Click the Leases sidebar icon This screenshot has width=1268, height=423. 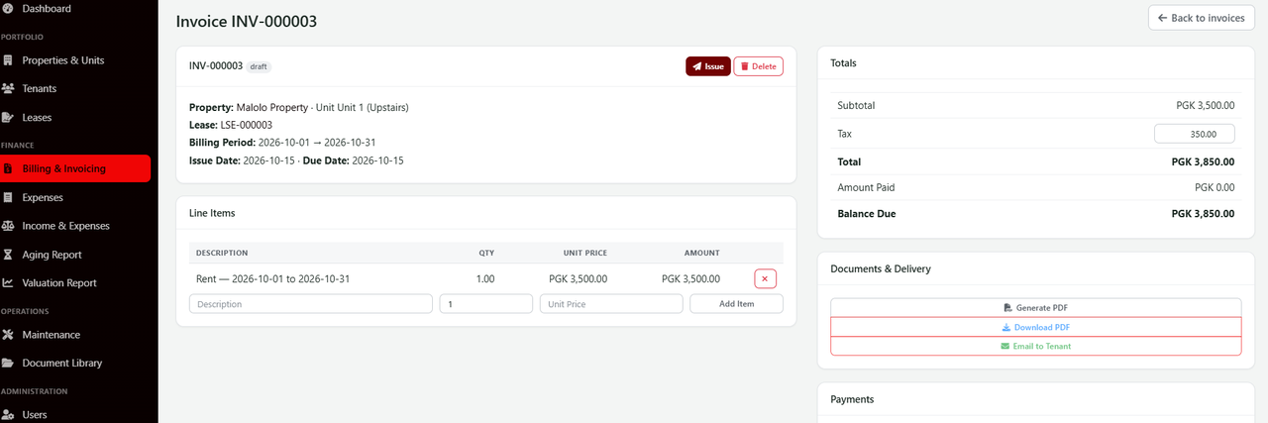[x=8, y=118]
